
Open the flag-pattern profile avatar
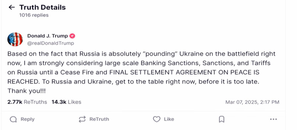(15, 39)
